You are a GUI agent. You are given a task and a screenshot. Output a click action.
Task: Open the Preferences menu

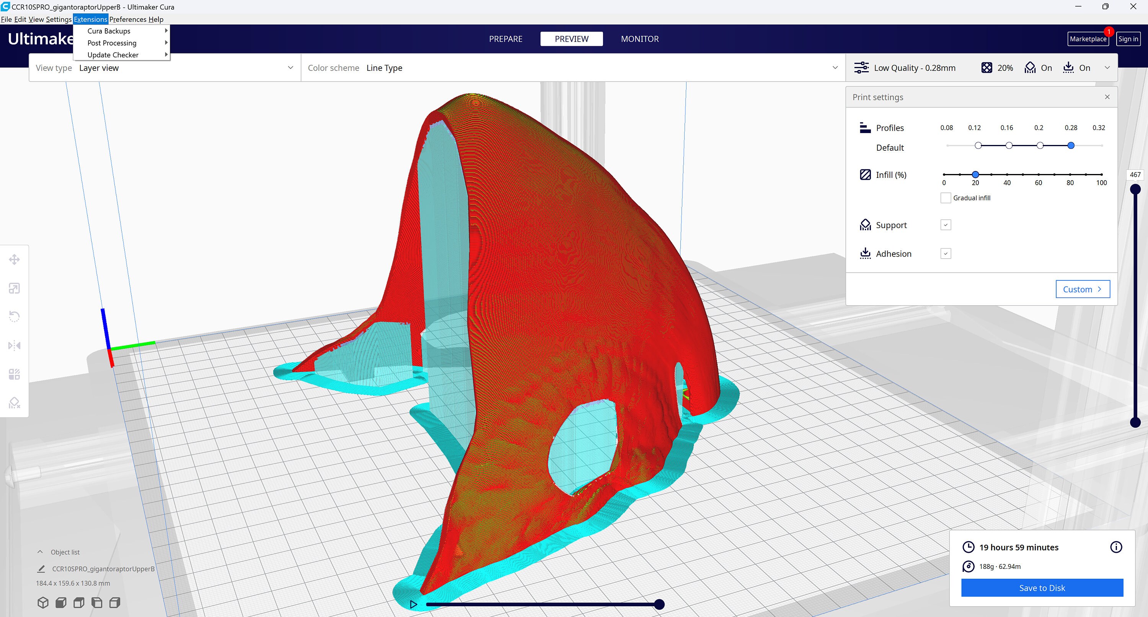(127, 19)
